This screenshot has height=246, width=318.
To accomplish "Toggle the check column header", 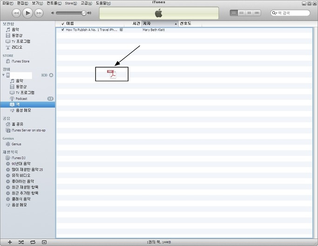I will tap(63, 24).
